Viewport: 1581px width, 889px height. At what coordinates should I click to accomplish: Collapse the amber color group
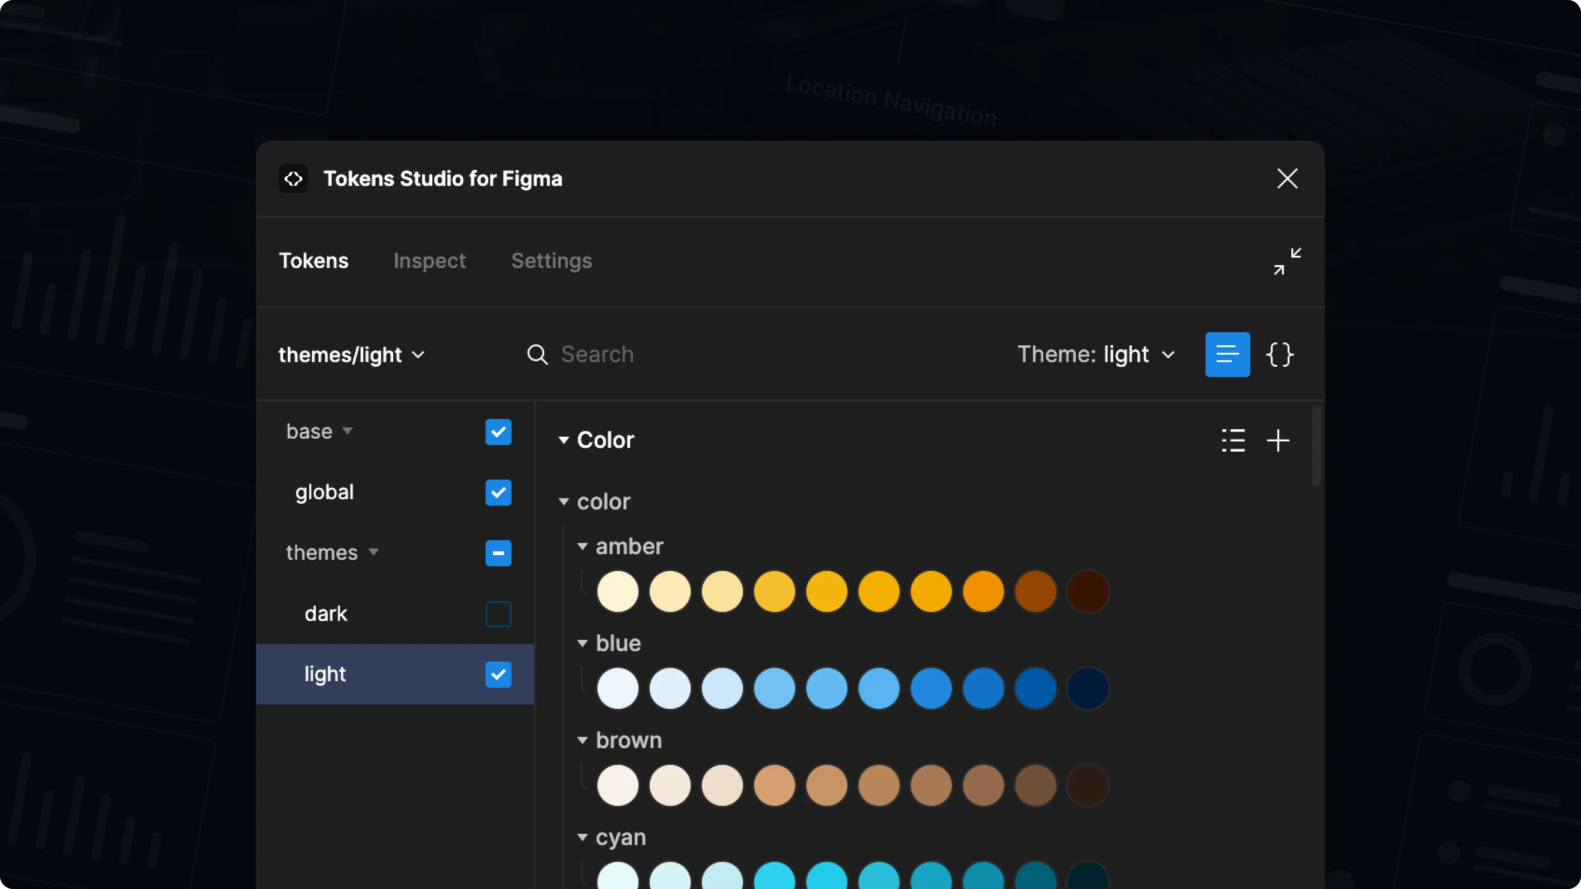click(583, 546)
